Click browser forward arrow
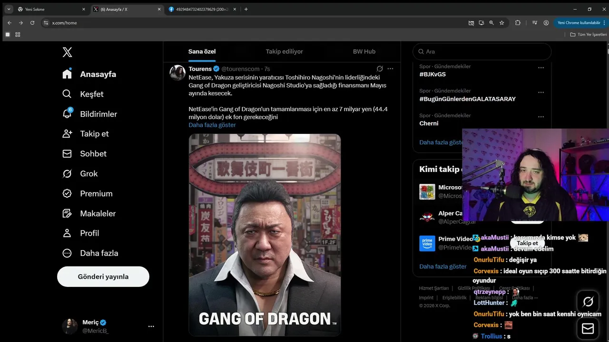This screenshot has width=609, height=342. (21, 22)
